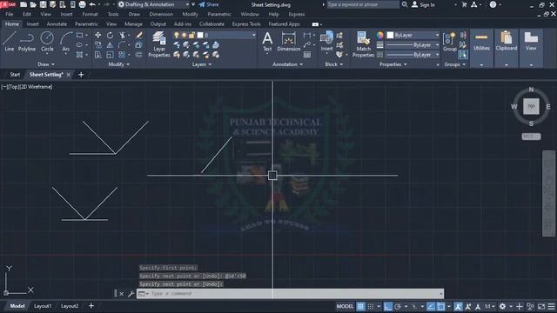
Task: Toggle object snap tracking
Action: [431, 306]
